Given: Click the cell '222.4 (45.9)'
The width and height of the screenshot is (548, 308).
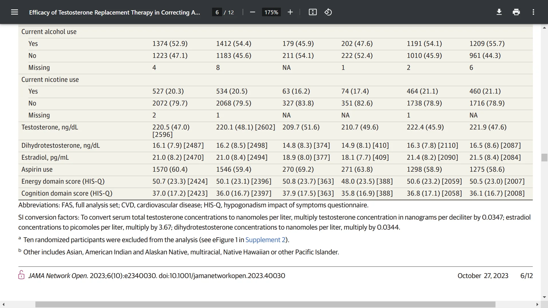Looking at the screenshot, I should tap(425, 127).
